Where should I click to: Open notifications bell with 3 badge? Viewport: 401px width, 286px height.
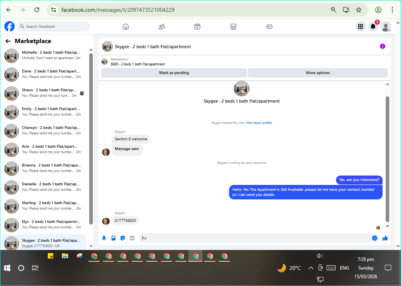pyautogui.click(x=373, y=26)
